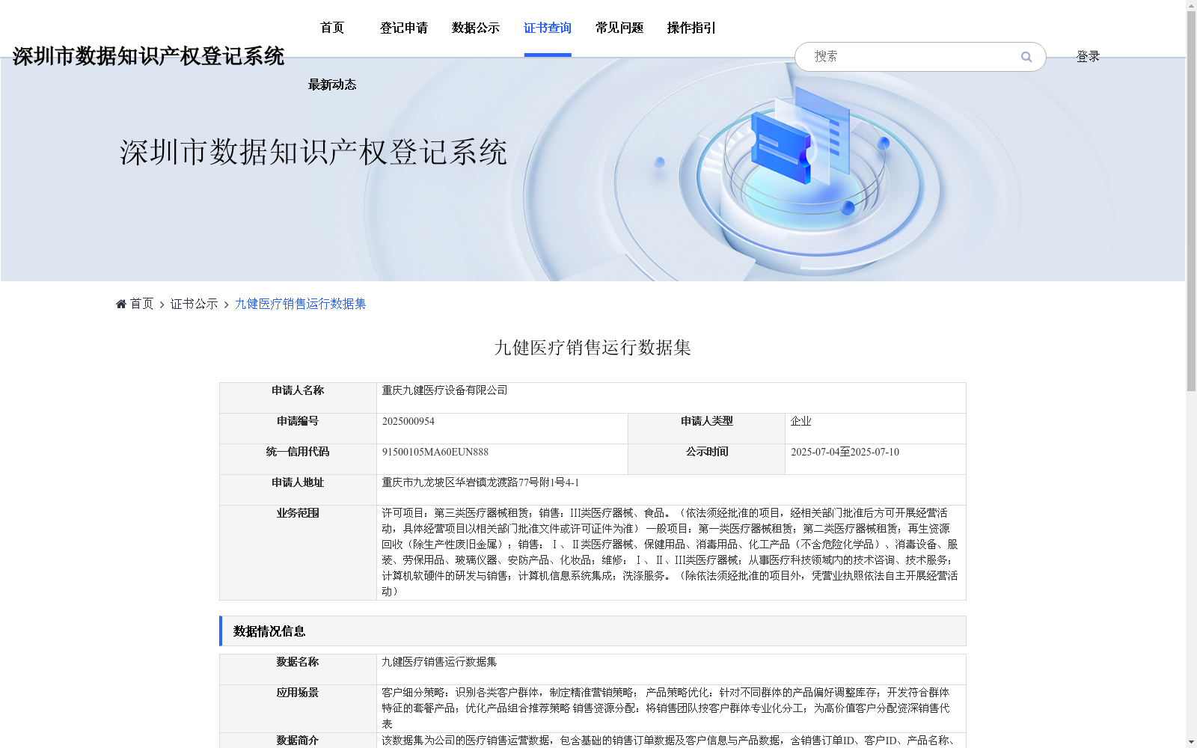Click the 应用场景 label cell
Image resolution: width=1197 pixels, height=748 pixels.
pos(298,708)
